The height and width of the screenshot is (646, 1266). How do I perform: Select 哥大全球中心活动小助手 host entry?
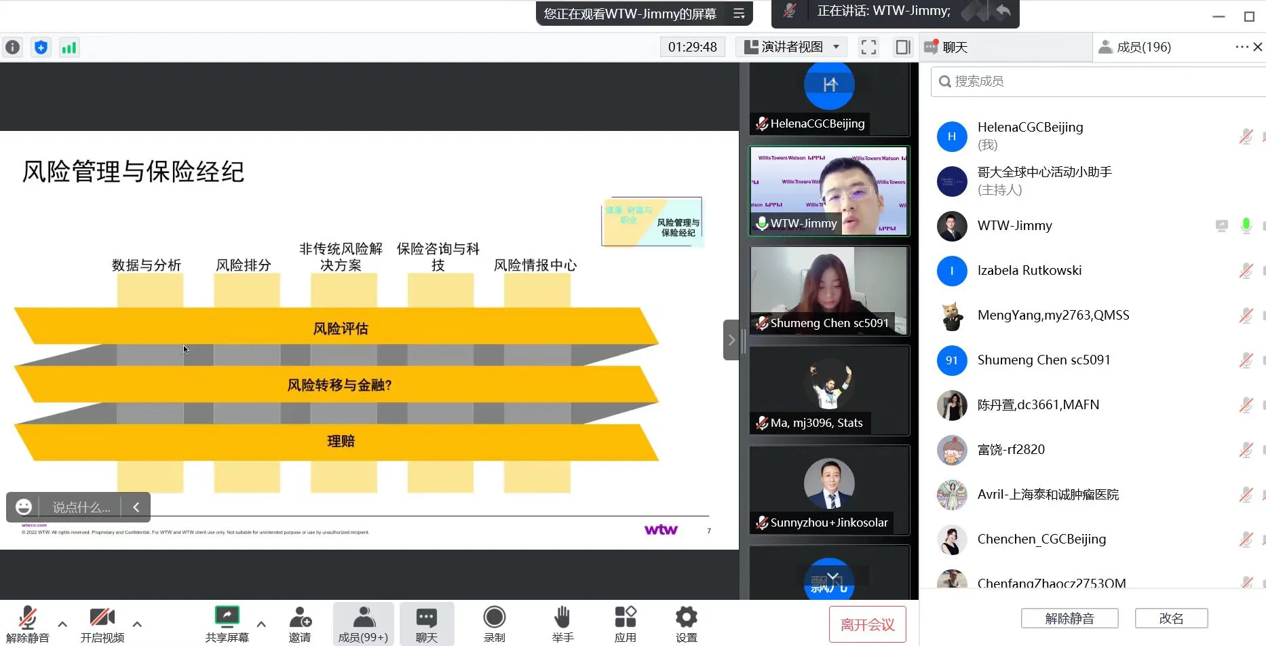pos(1092,181)
